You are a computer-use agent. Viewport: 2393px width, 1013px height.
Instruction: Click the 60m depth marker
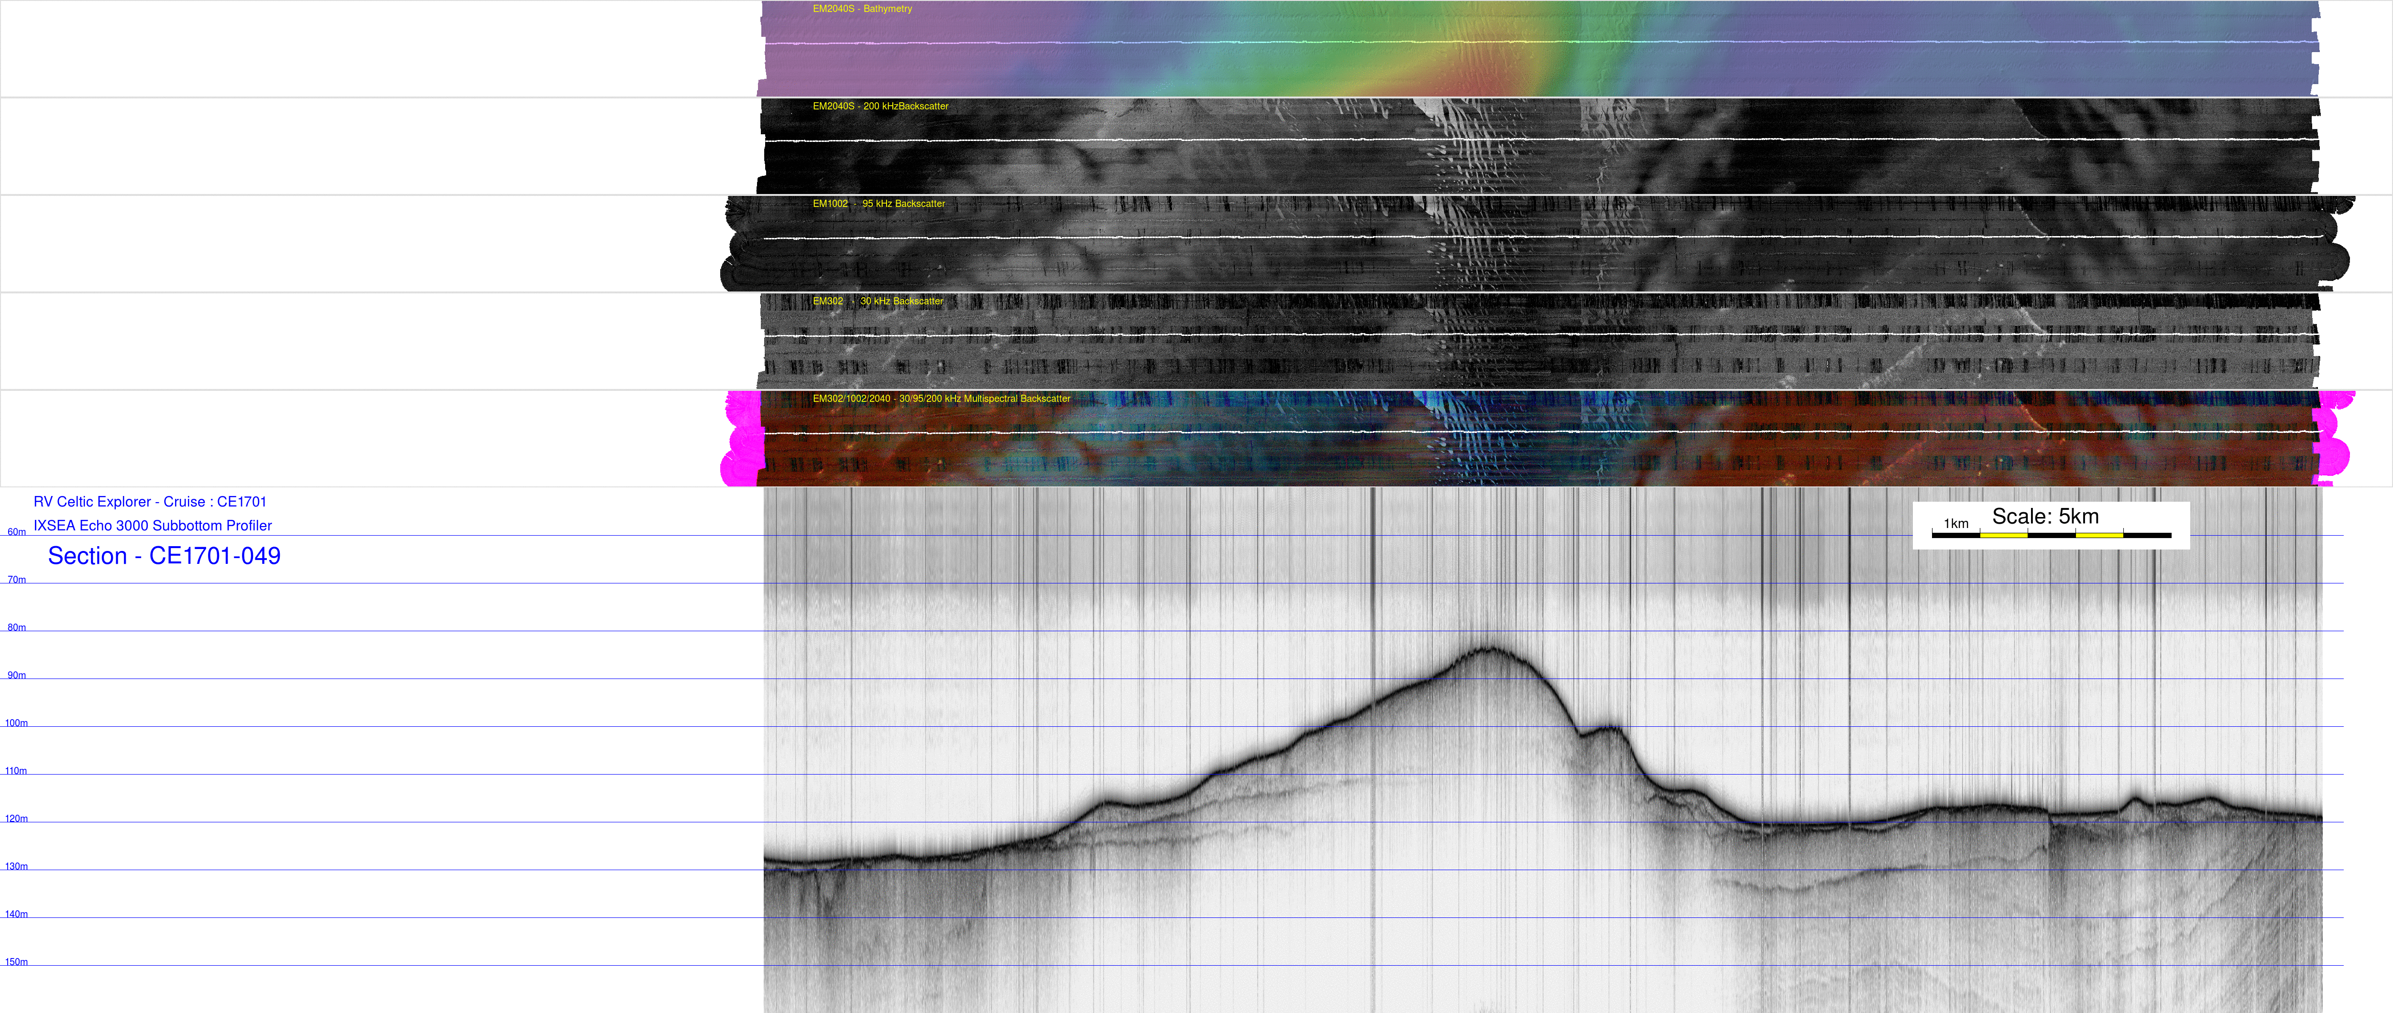[17, 533]
